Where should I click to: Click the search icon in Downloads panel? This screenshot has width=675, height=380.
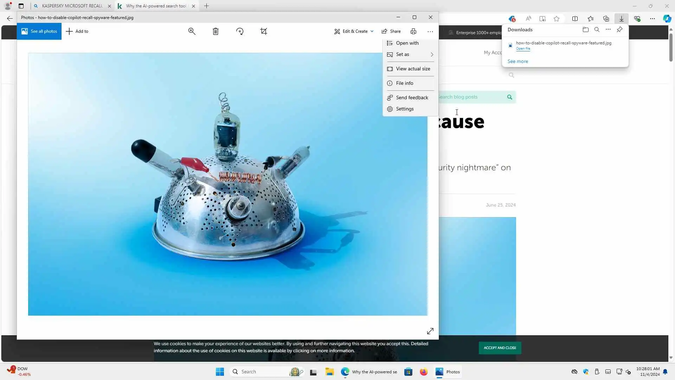click(x=597, y=30)
